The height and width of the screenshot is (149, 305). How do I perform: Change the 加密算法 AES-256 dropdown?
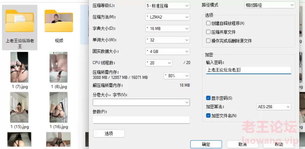(274, 107)
